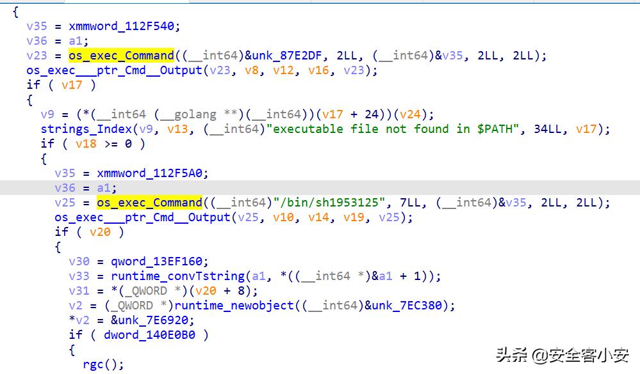This screenshot has width=640, height=374.
Task: Click v17 in the 'if ( v17 )' condition
Action: coord(72,85)
